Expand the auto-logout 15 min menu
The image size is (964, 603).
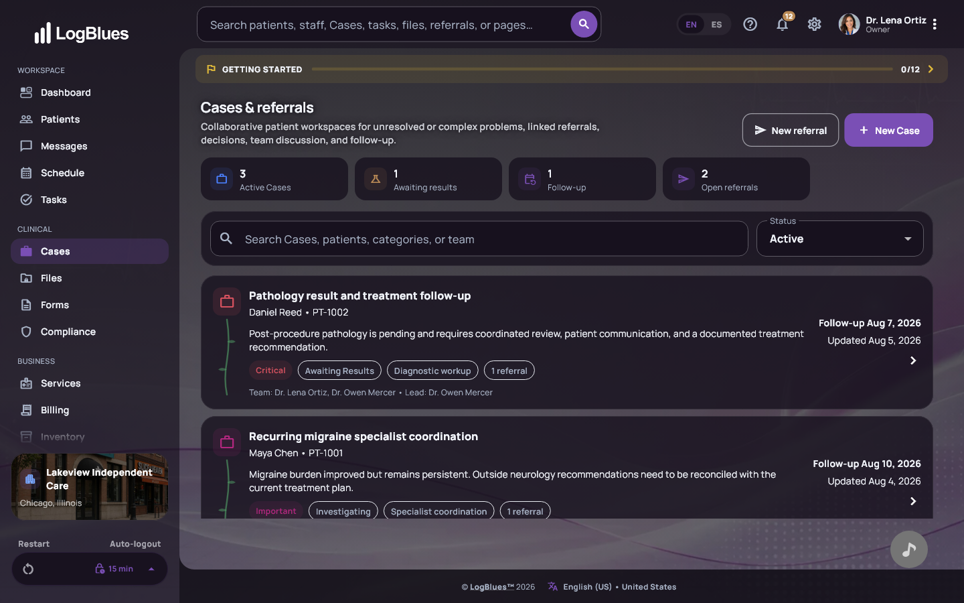151,569
